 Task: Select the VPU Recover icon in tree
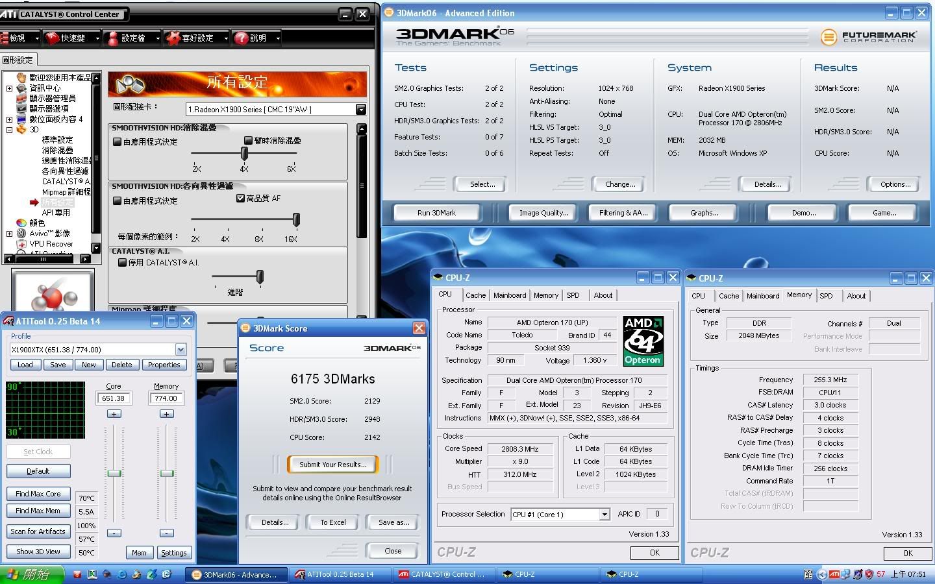coord(21,244)
